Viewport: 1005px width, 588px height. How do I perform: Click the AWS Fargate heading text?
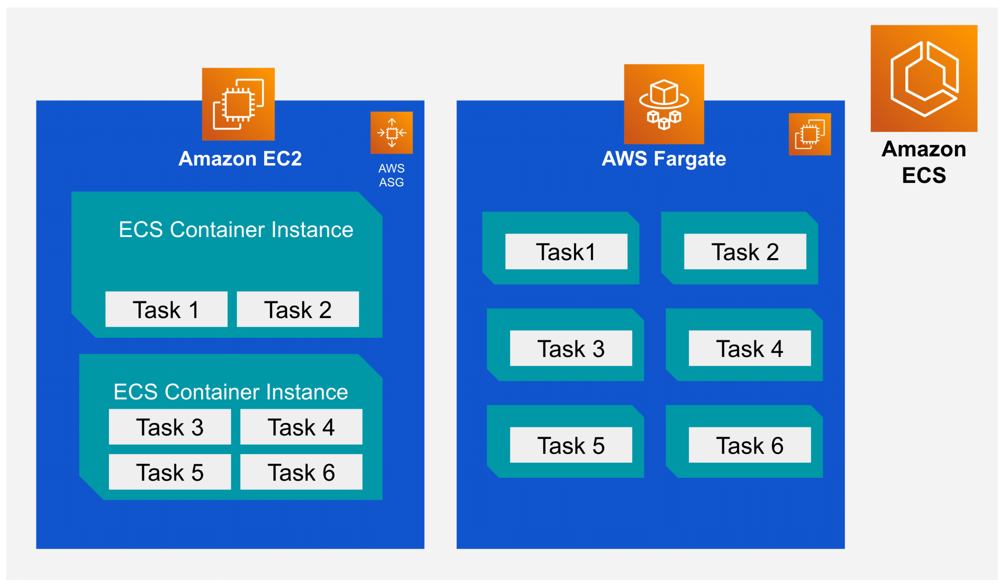pos(663,159)
